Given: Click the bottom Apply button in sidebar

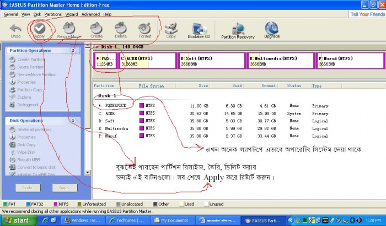Looking at the screenshot, I should [65, 187].
